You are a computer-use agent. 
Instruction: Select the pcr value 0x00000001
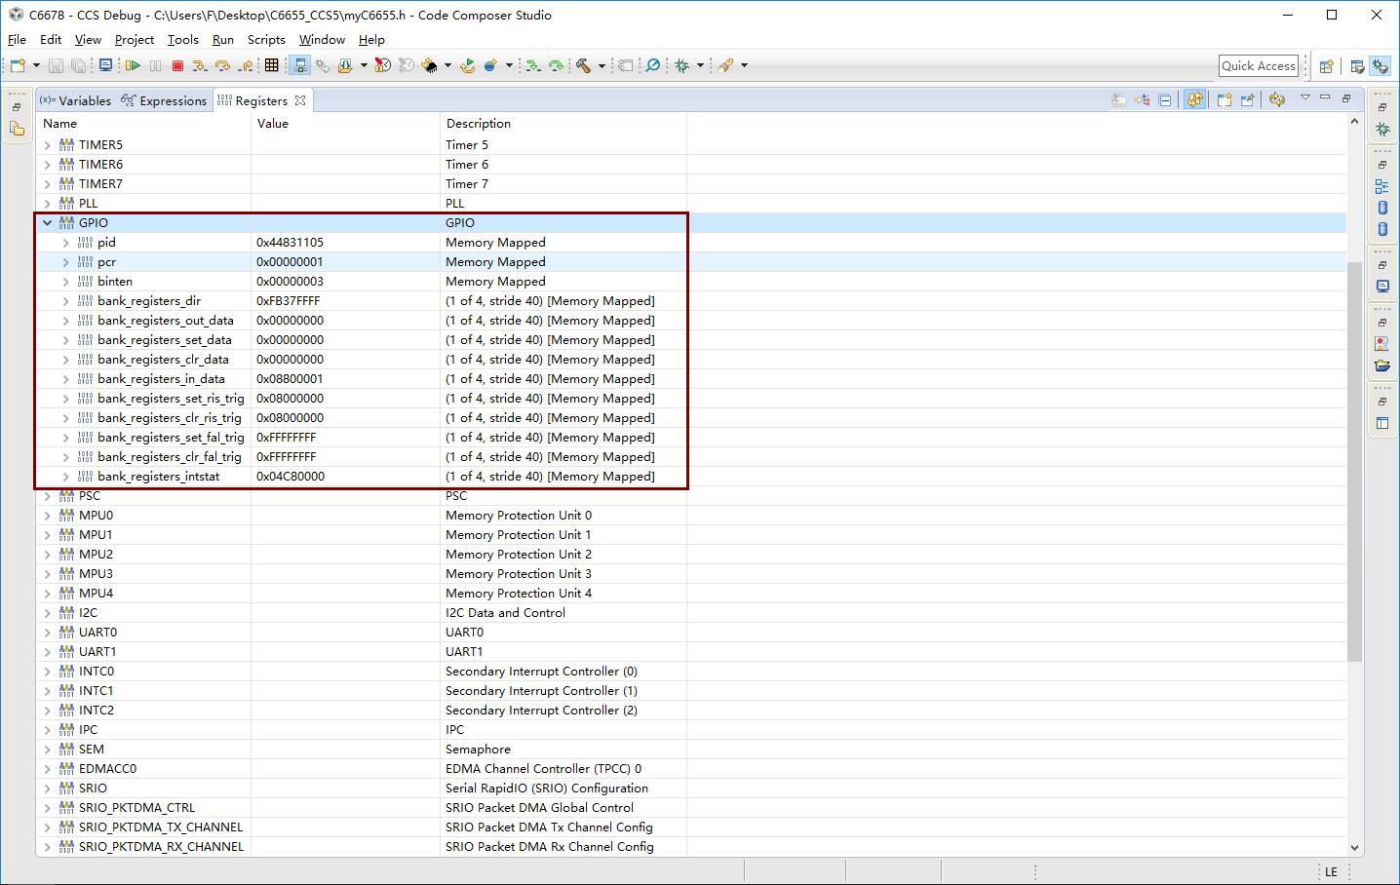(x=291, y=262)
